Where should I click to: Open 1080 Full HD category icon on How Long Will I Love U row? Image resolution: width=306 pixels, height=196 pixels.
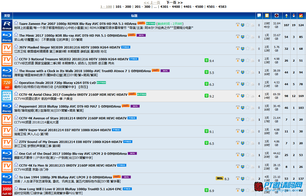pos(7,190)
